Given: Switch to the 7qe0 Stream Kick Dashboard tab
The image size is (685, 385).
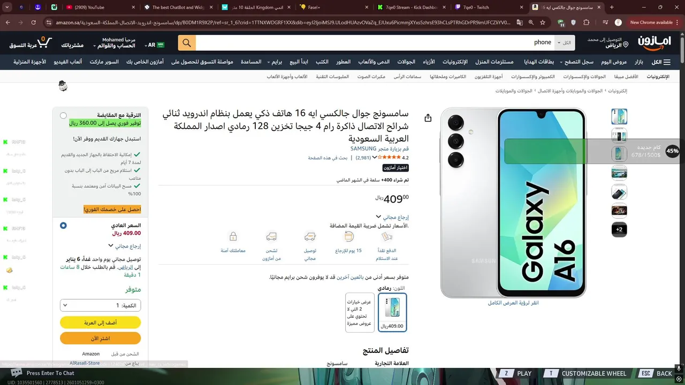Looking at the screenshot, I should pos(412,7).
